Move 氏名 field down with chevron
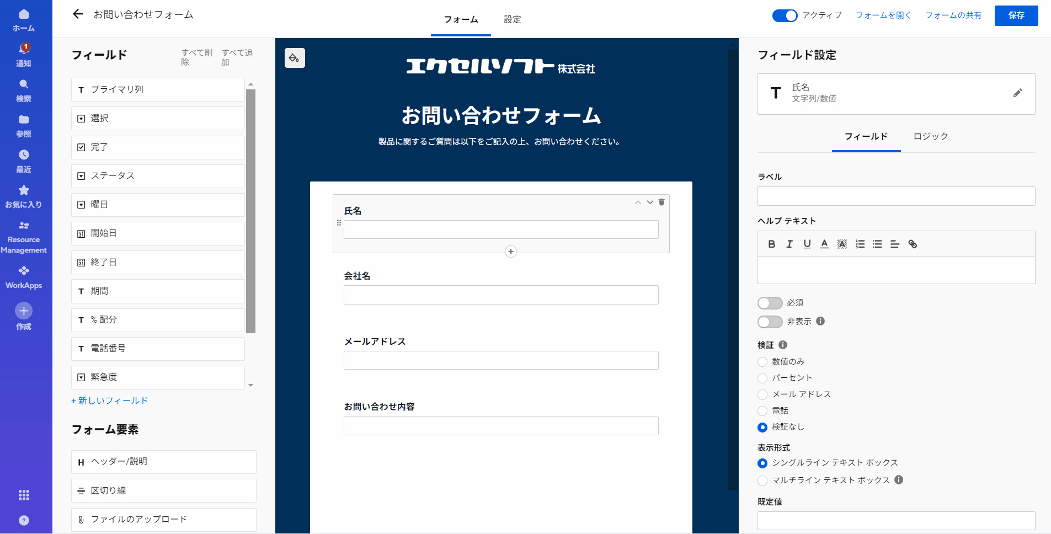The height and width of the screenshot is (534, 1051). point(650,202)
